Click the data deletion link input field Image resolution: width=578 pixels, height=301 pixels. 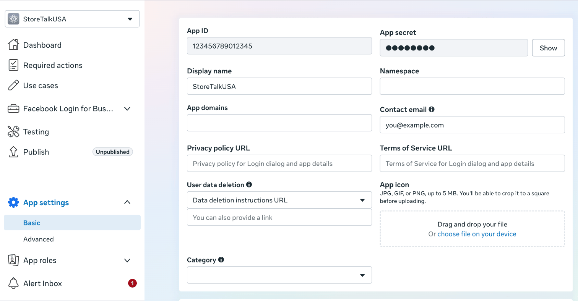(x=279, y=217)
